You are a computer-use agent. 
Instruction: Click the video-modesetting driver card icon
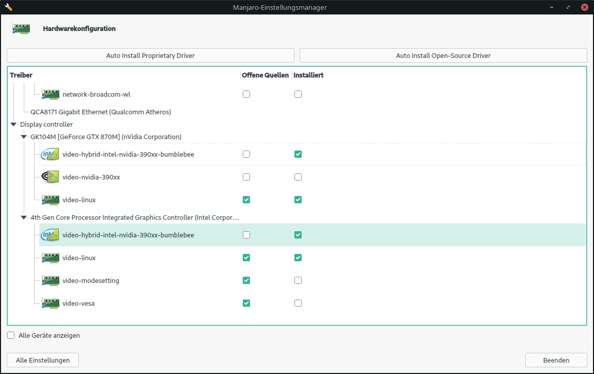coord(50,280)
